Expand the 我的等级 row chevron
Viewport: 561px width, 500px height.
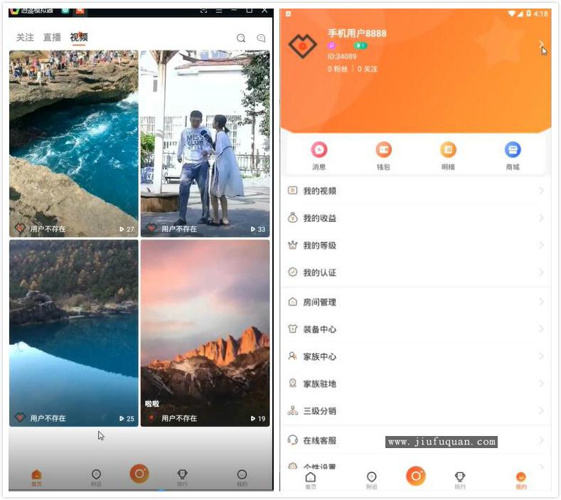[541, 245]
